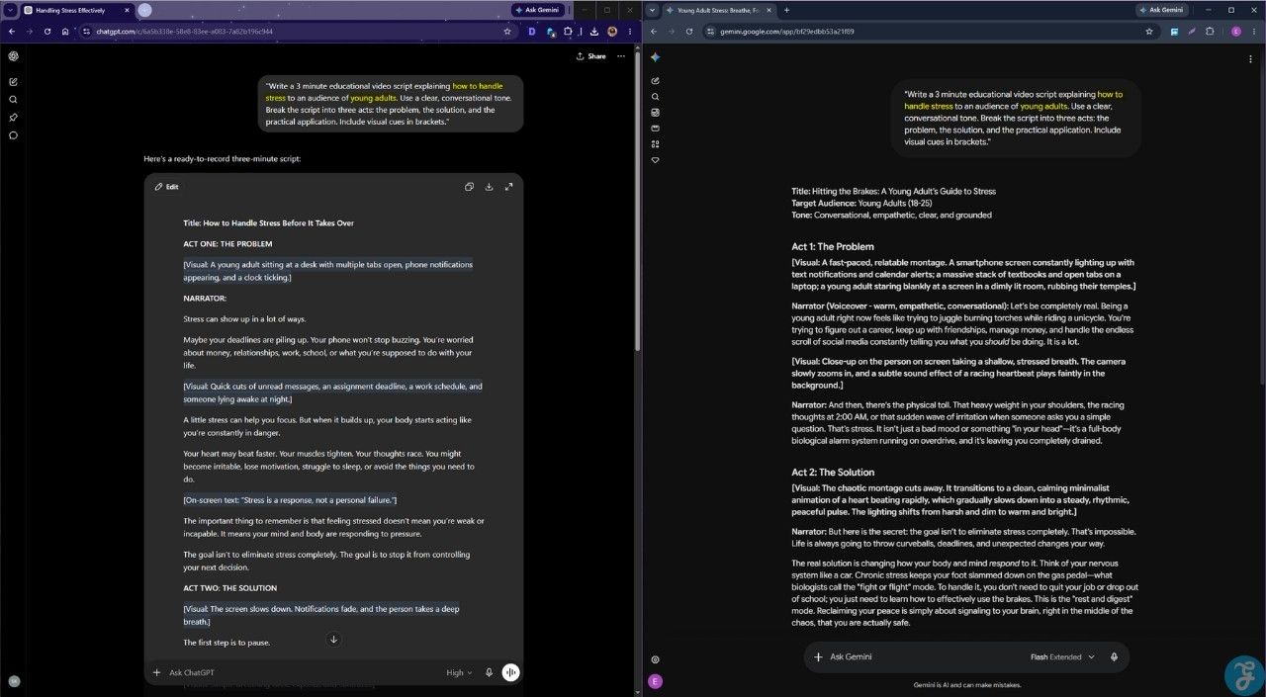The width and height of the screenshot is (1266, 697).
Task: Open profile E avatar in right browser toolbar
Action: pyautogui.click(x=1236, y=32)
